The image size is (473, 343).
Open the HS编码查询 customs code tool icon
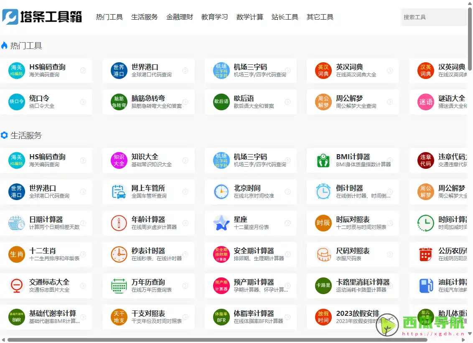(16, 71)
